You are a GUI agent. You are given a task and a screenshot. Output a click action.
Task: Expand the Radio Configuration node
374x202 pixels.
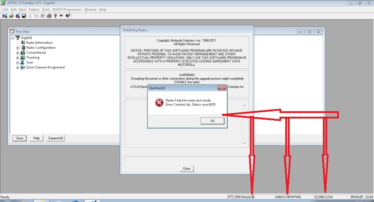tap(18, 48)
